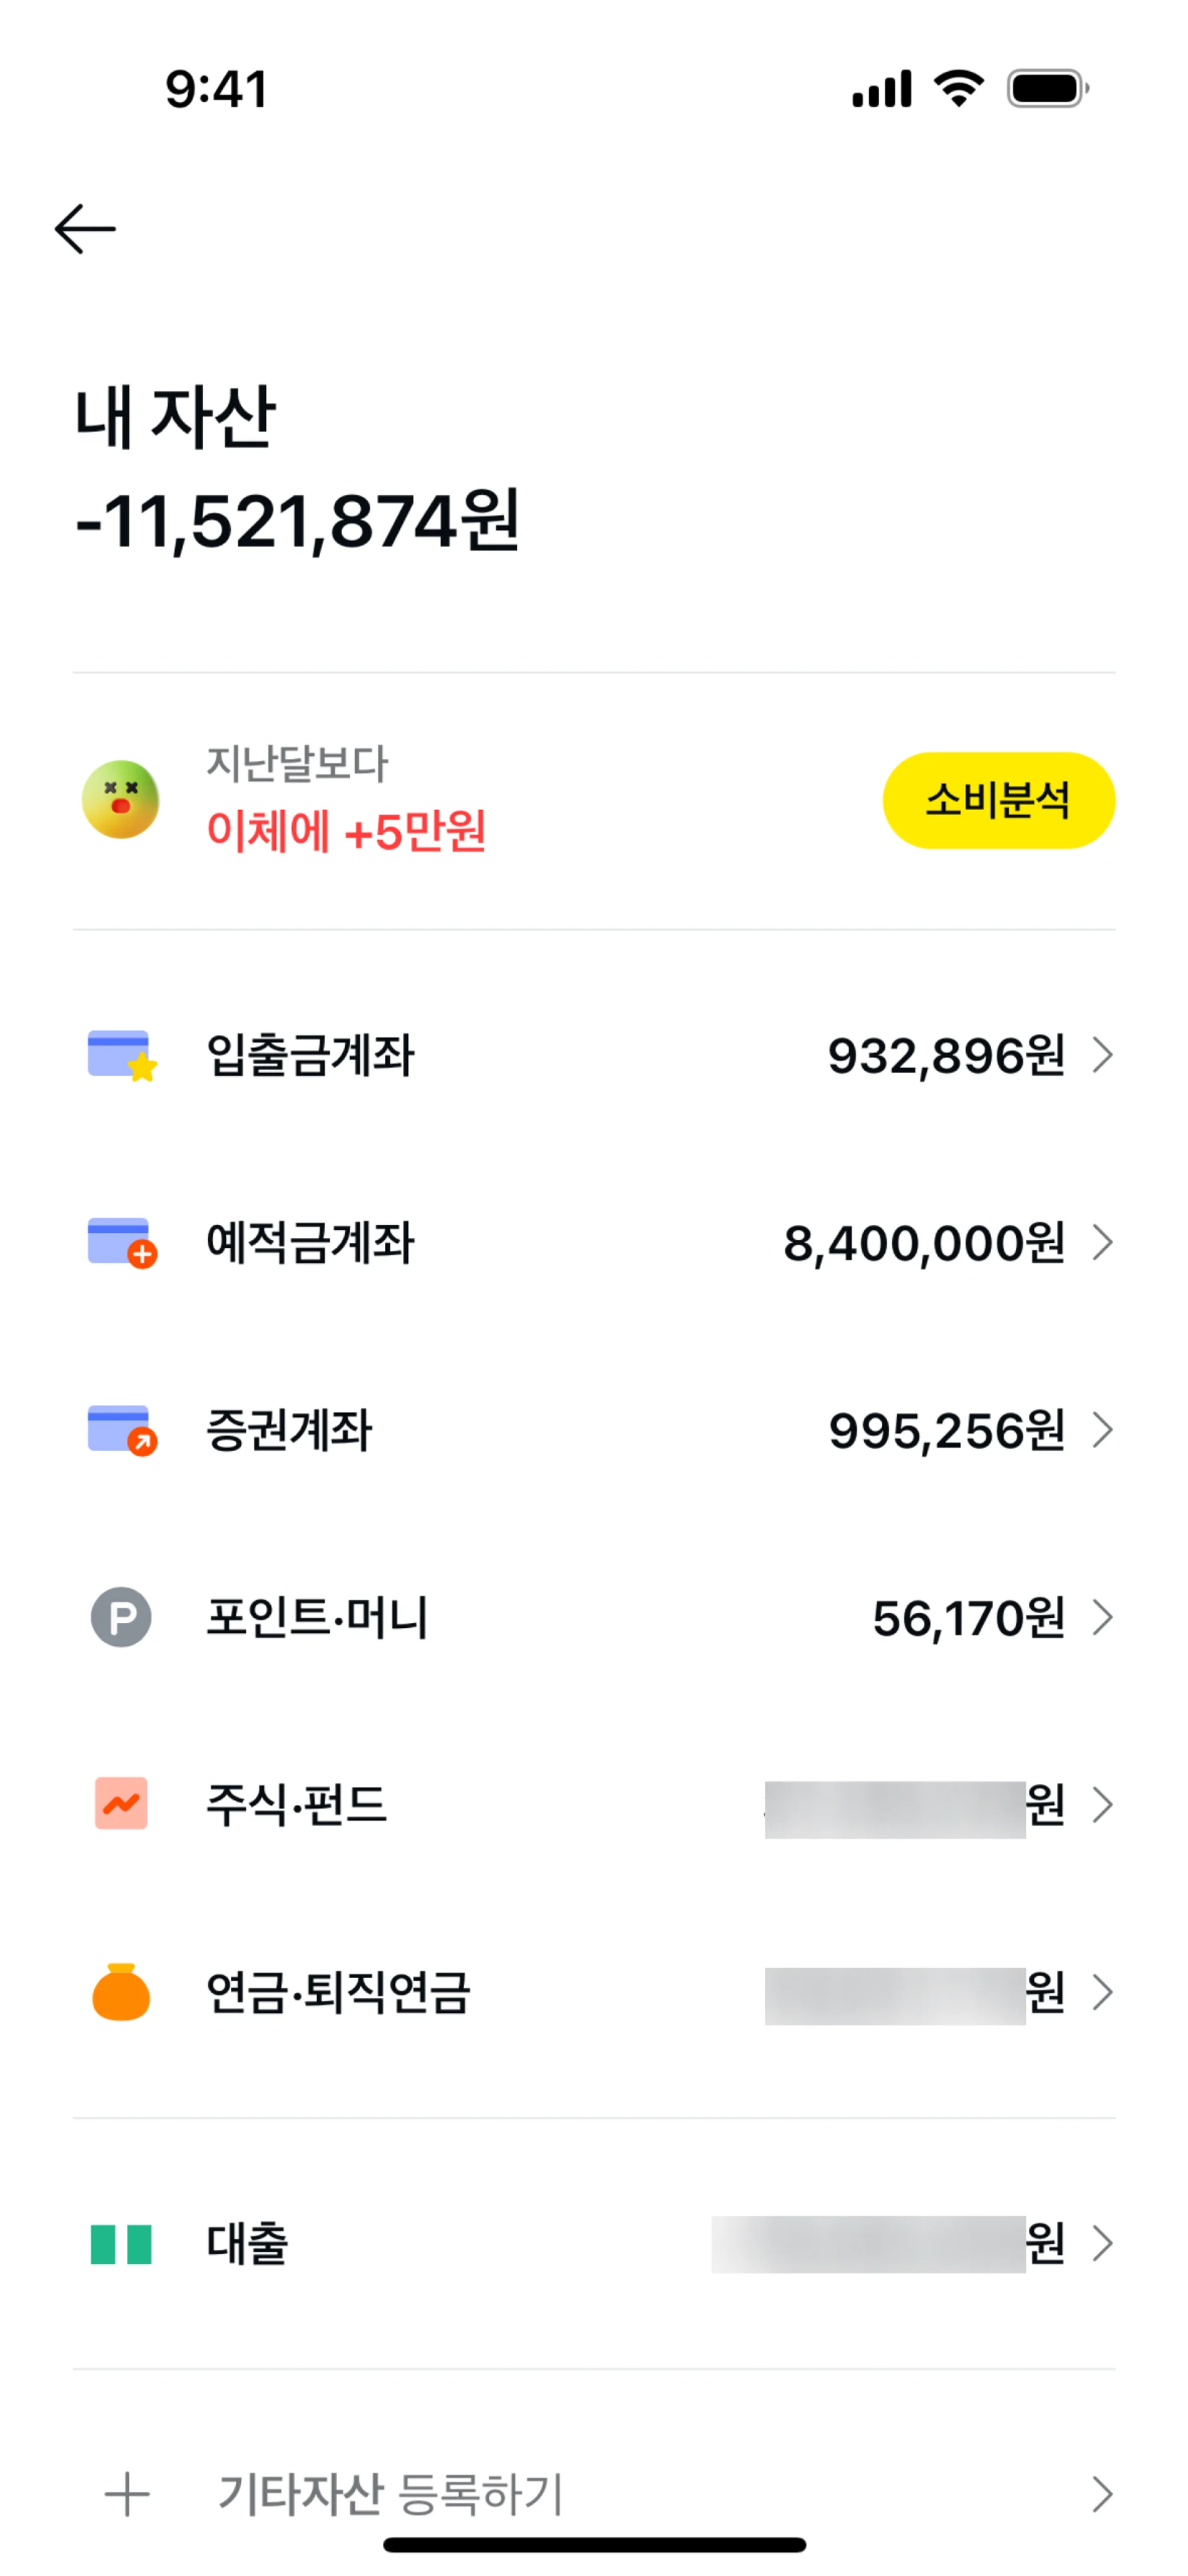Open 증권계좌 chevron arrow
Viewport: 1188px width, 2576px height.
1102,1430
